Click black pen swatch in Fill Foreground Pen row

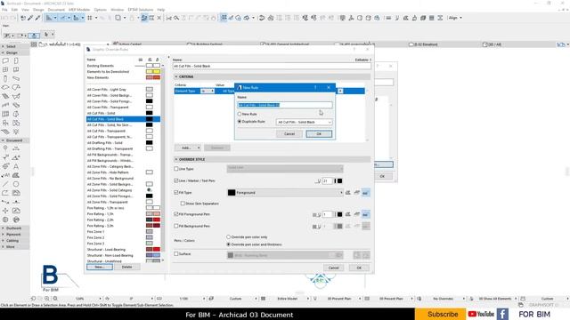coord(339,214)
